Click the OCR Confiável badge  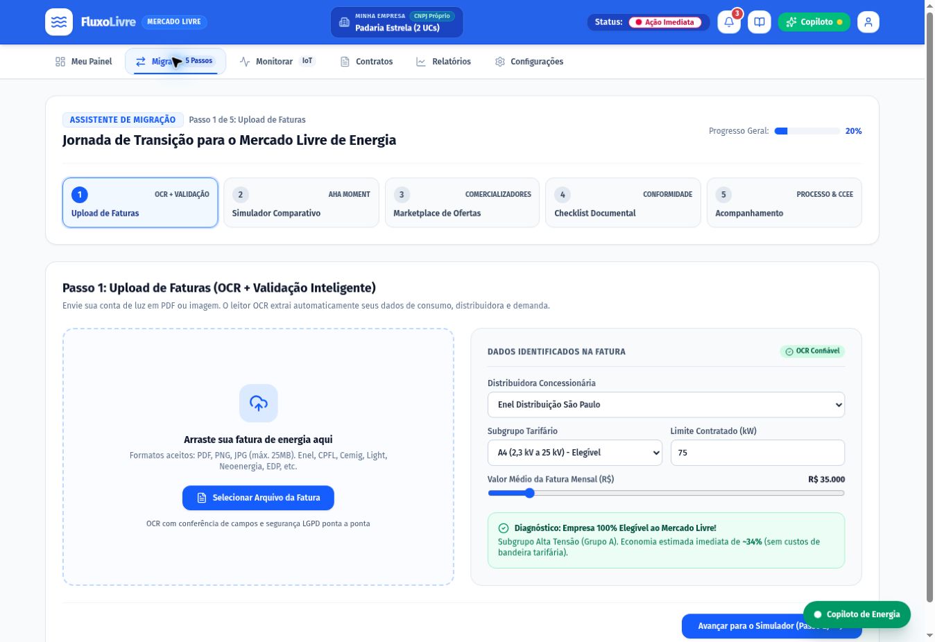[812, 352]
